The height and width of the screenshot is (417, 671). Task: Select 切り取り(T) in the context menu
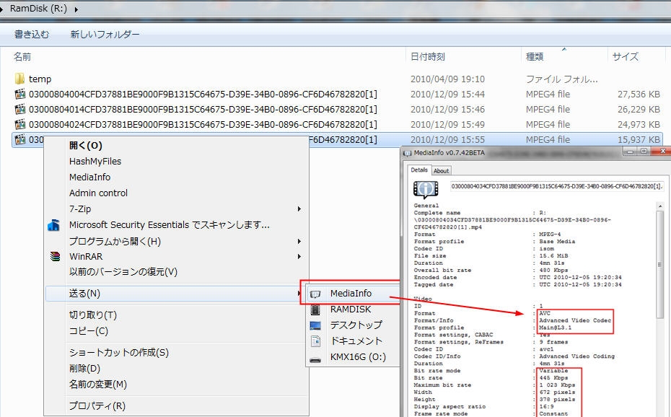(93, 315)
